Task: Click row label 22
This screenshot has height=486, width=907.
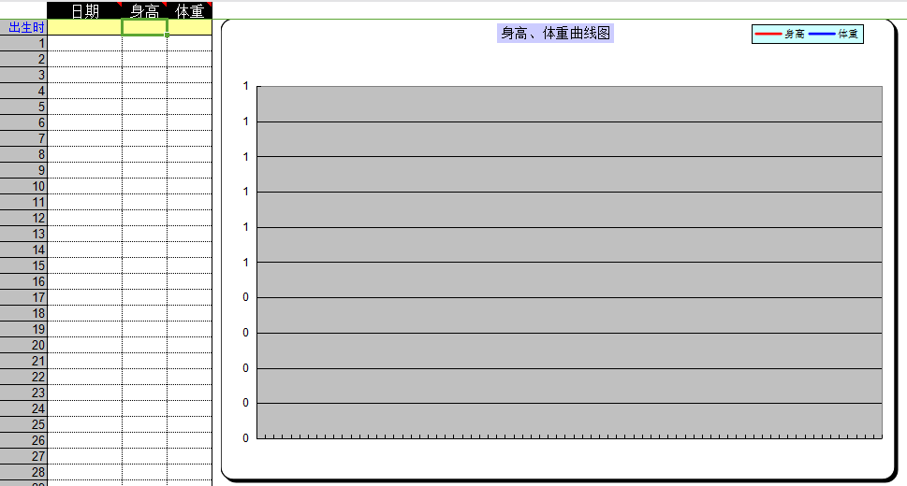Action: 23,377
